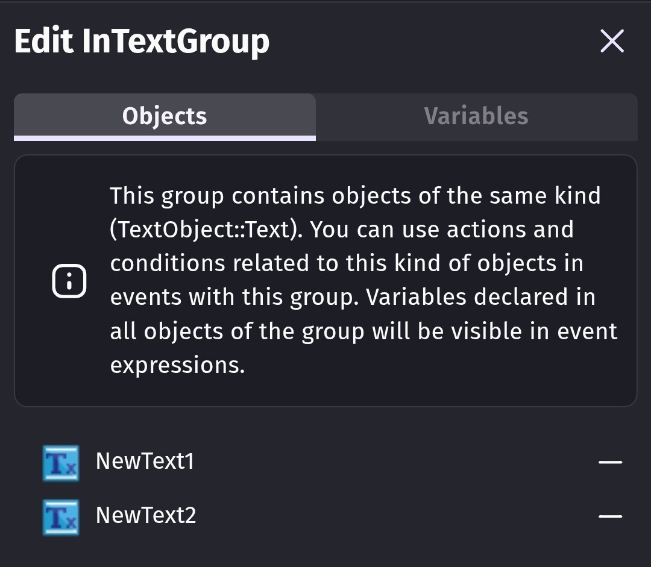651x567 pixels.
Task: Select the NewText1 object name
Action: [145, 462]
